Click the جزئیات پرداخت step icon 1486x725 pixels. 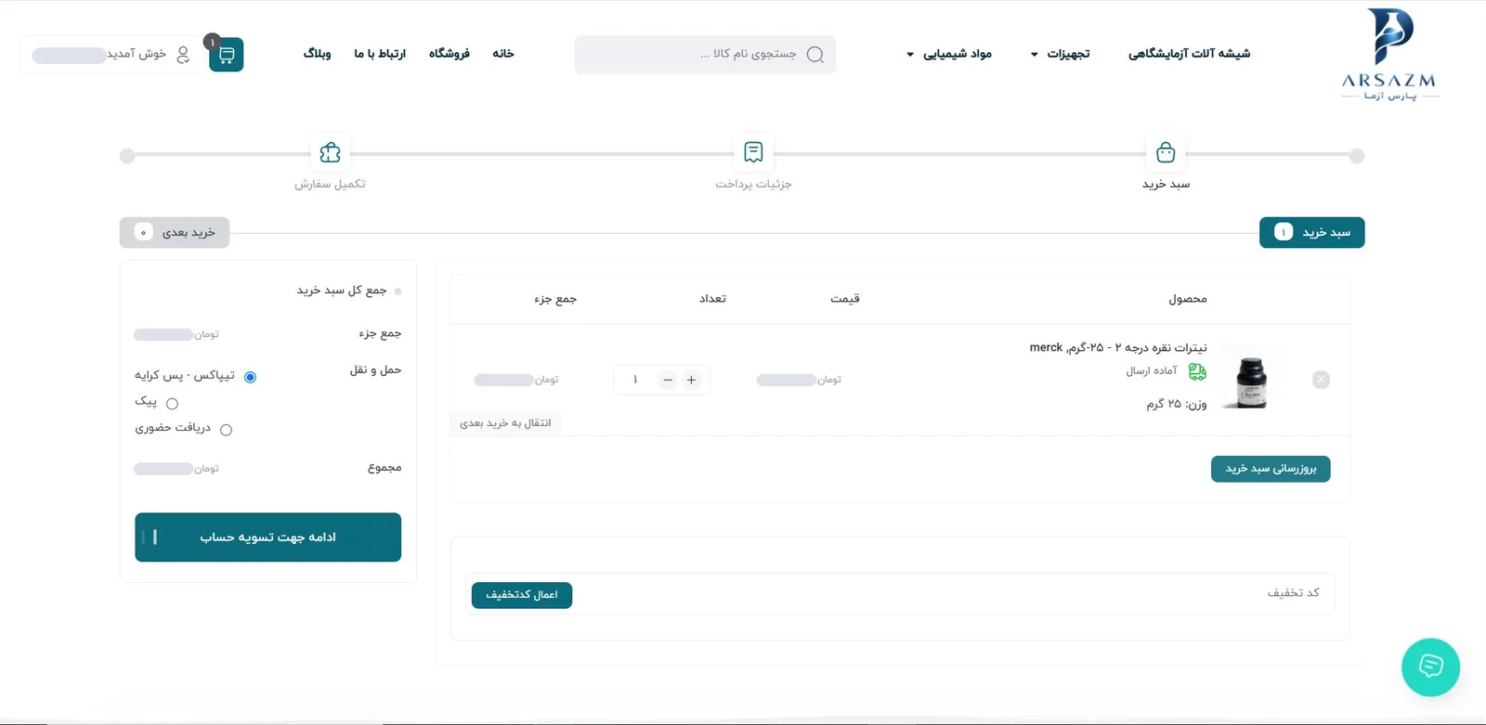(x=753, y=152)
